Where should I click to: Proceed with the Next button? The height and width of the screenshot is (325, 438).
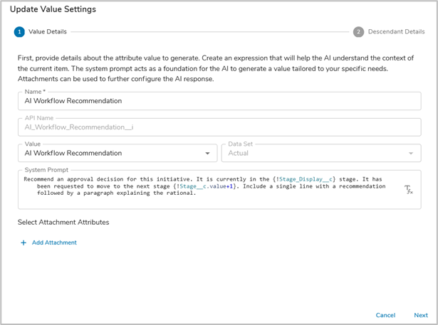coord(420,315)
